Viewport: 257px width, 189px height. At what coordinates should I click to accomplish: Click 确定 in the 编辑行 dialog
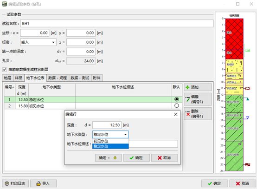(x=136, y=158)
